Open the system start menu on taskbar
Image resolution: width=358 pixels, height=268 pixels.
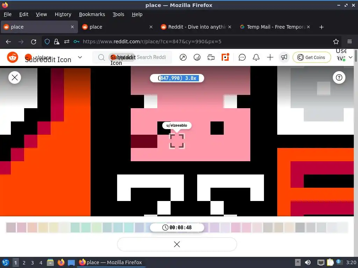tap(6, 262)
